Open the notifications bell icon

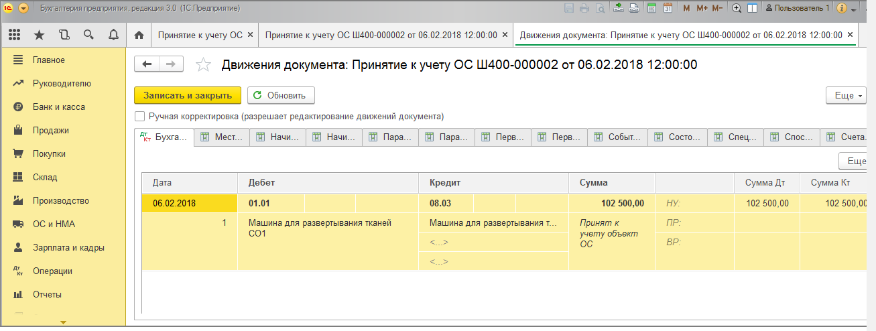[113, 34]
